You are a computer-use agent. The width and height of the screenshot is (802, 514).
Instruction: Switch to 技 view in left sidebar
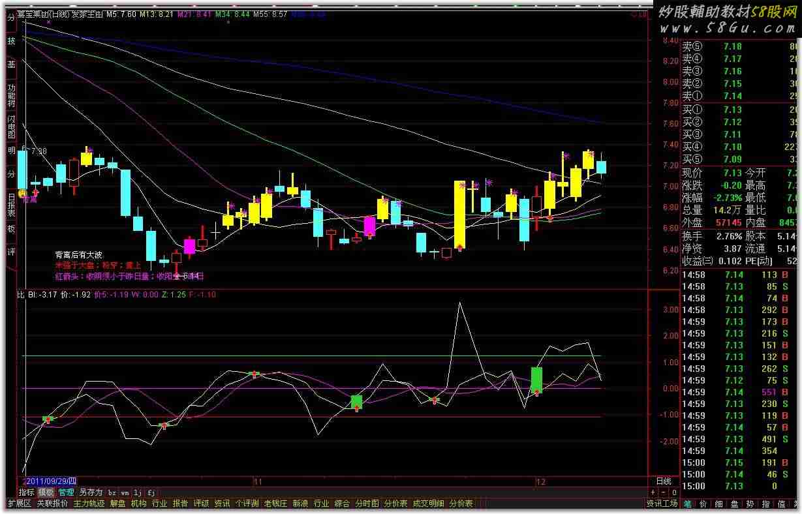click(11, 41)
